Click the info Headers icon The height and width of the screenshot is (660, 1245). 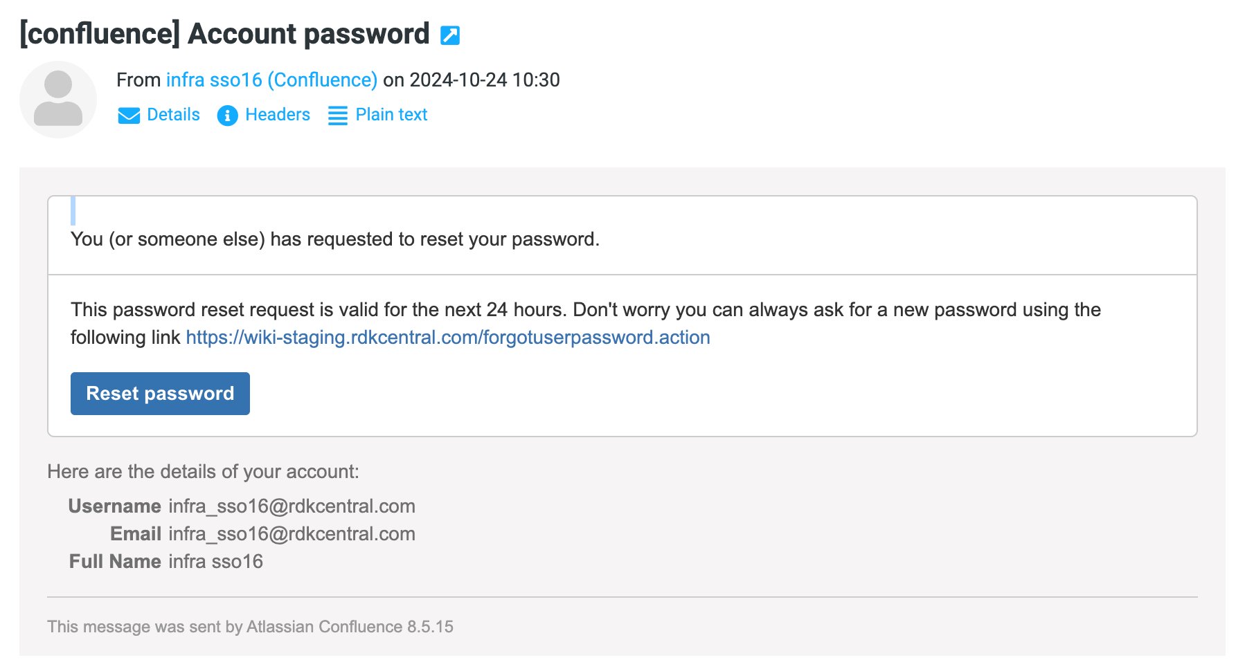coord(227,116)
